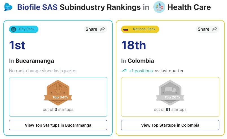Click the Health Care heading text
This screenshot has width=227, height=139.
click(189, 7)
